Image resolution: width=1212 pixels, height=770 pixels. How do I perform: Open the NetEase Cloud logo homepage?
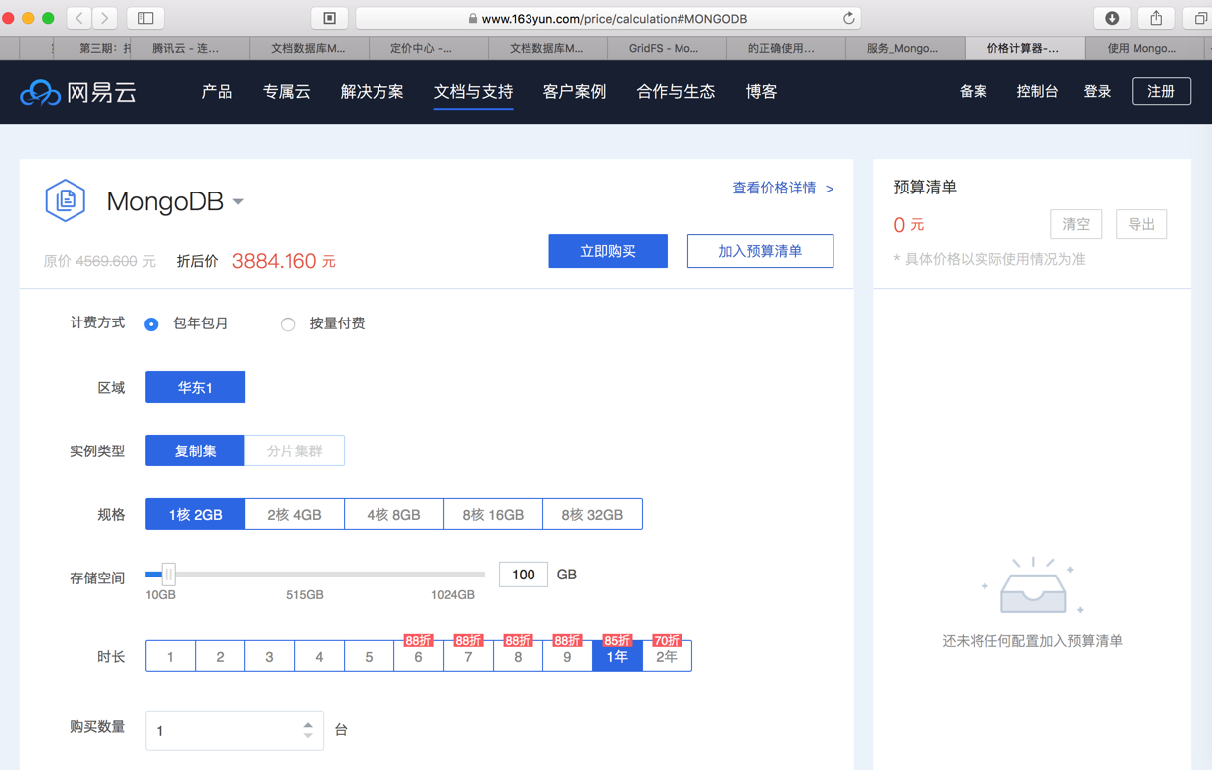tap(78, 92)
